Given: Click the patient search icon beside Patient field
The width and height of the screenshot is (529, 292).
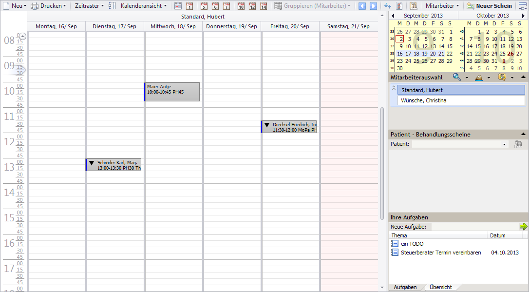Looking at the screenshot, I should (x=518, y=144).
